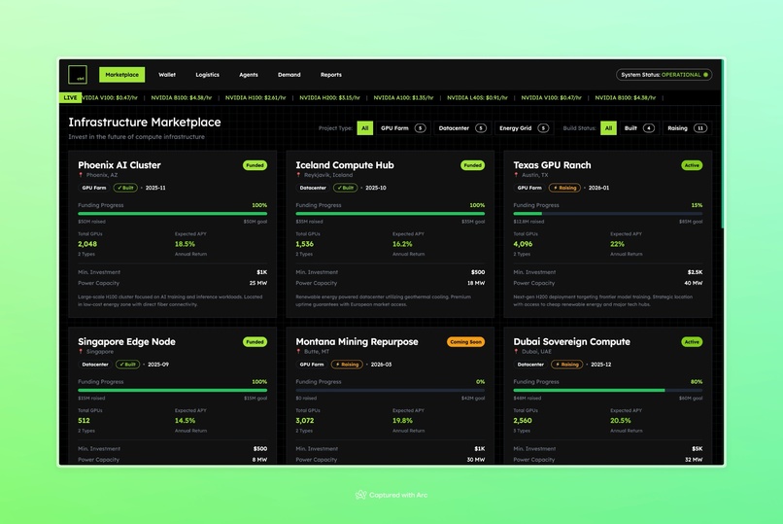The image size is (783, 524).
Task: Switch to the Wallet tab
Action: [x=167, y=75]
